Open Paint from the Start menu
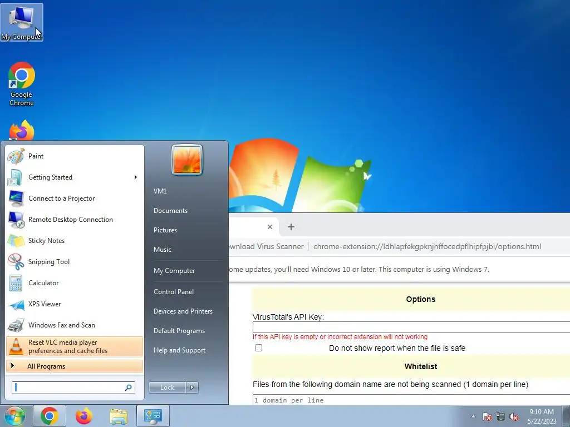The height and width of the screenshot is (427, 570). [x=75, y=156]
